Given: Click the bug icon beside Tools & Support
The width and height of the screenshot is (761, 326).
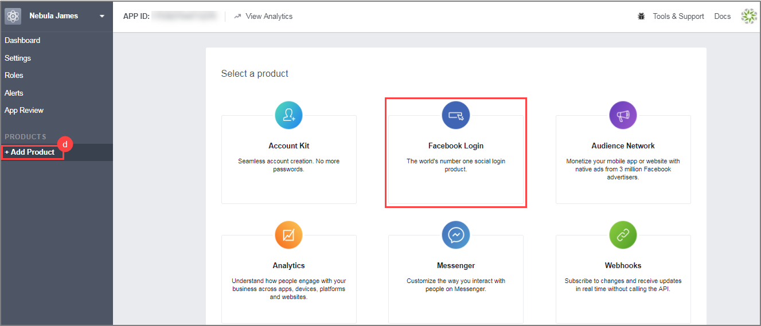Looking at the screenshot, I should (641, 16).
